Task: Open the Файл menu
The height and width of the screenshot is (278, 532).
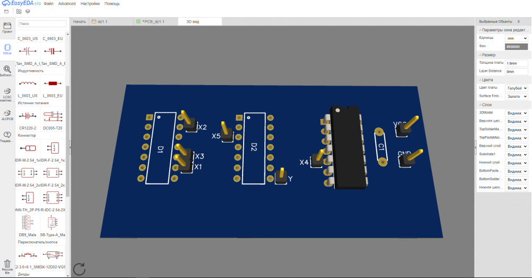Action: click(x=48, y=4)
